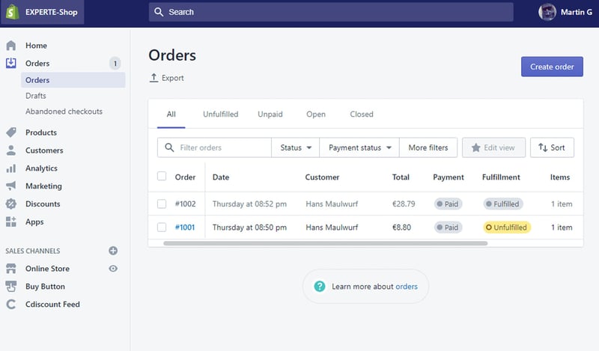
Task: Tick the checkbox for order #1002
Action: point(162,204)
